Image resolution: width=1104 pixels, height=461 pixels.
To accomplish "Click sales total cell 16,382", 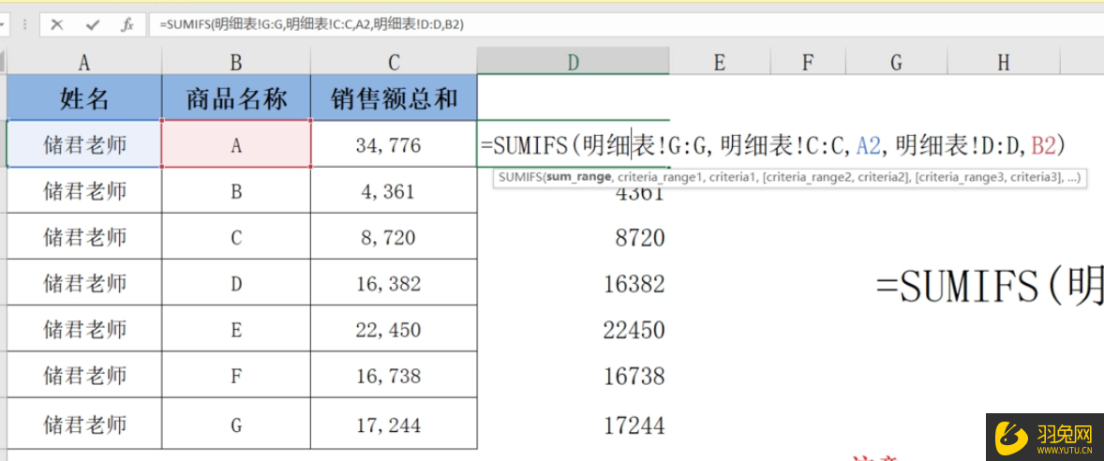I will point(394,283).
